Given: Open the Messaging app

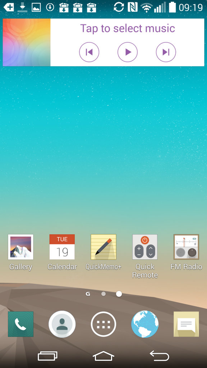Looking at the screenshot, I should (186, 324).
